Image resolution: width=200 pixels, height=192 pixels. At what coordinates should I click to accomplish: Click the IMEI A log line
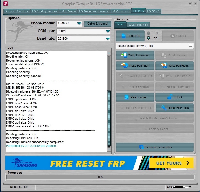25,84
